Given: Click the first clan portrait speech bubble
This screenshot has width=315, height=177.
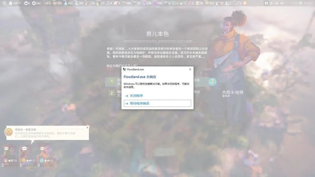Looking at the screenshot, I should point(6,148).
